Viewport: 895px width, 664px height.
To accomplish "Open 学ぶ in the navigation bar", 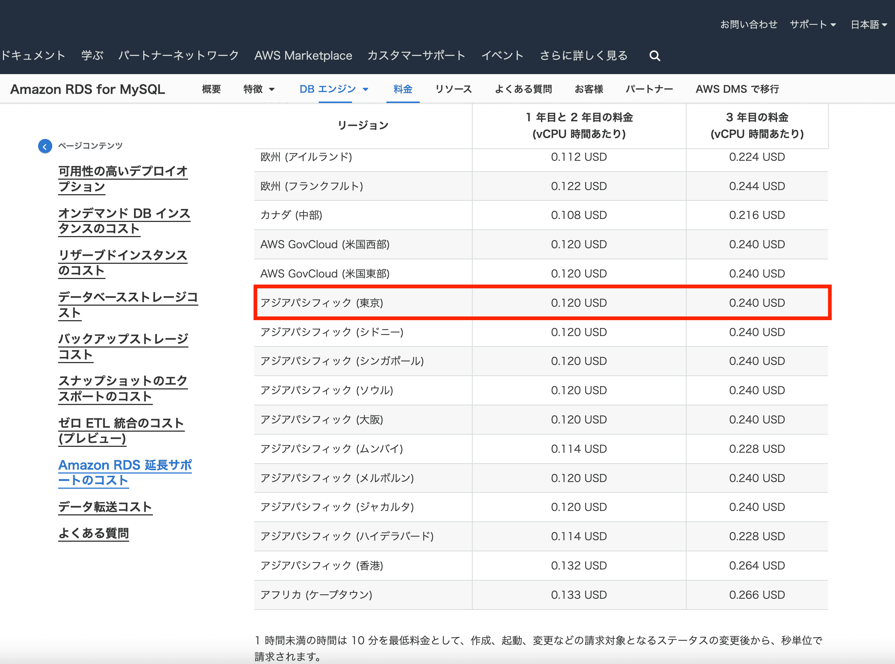I will click(x=93, y=56).
